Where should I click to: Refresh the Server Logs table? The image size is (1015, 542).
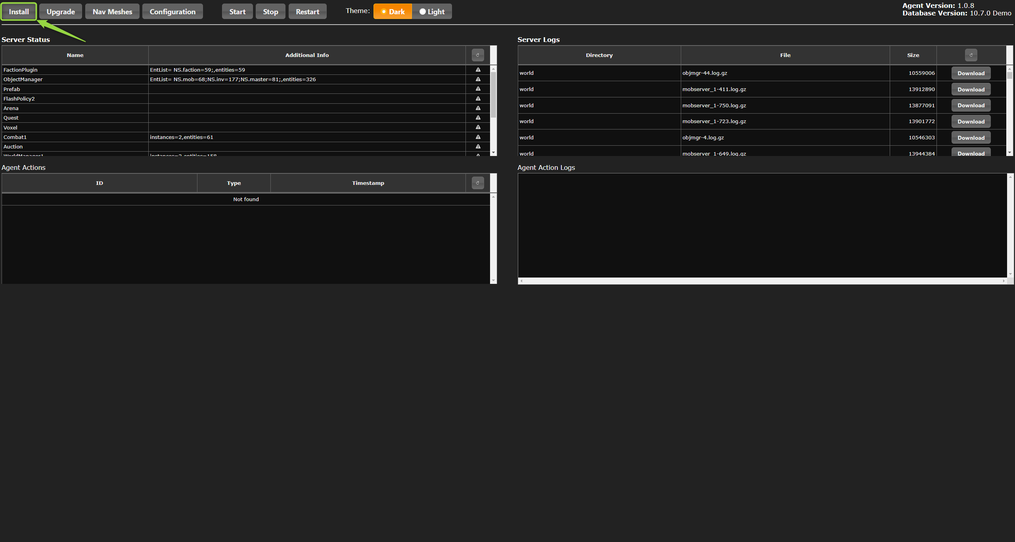click(x=971, y=55)
